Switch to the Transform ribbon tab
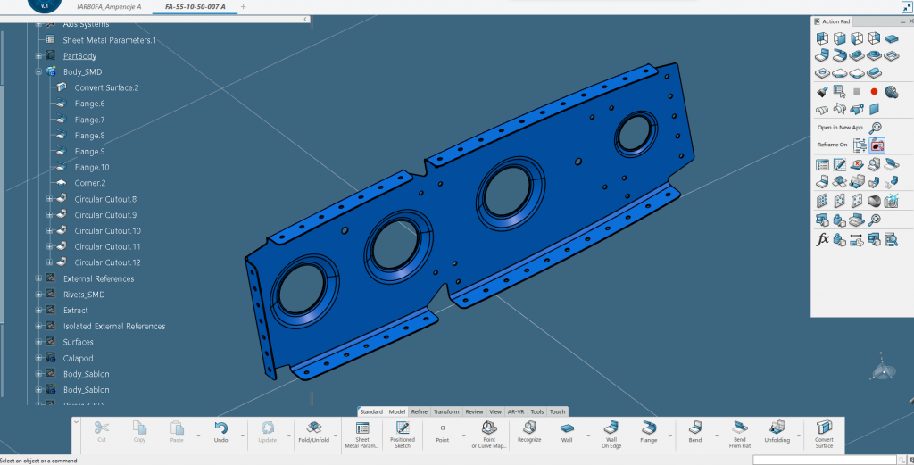 (x=446, y=411)
